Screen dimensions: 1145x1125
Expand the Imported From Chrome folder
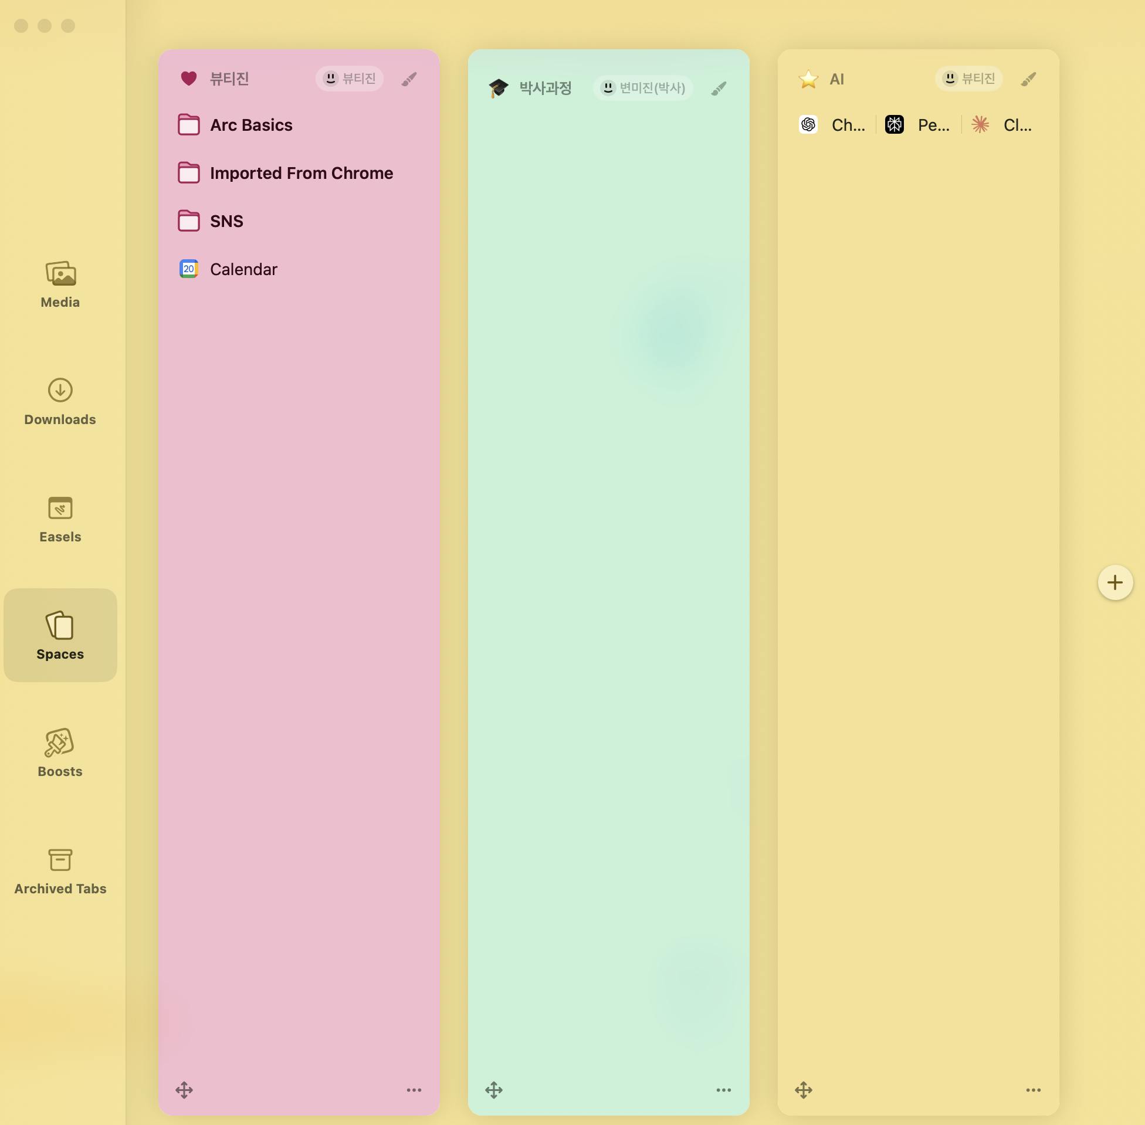click(301, 173)
